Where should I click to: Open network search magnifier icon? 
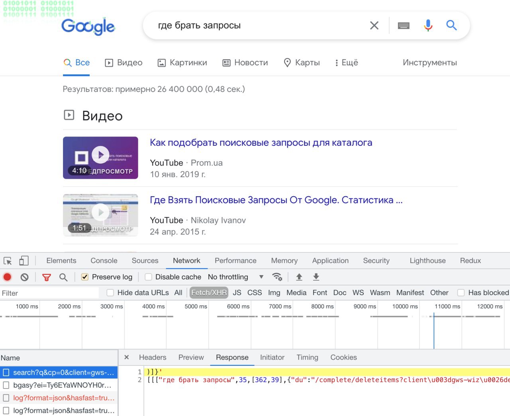tap(63, 277)
